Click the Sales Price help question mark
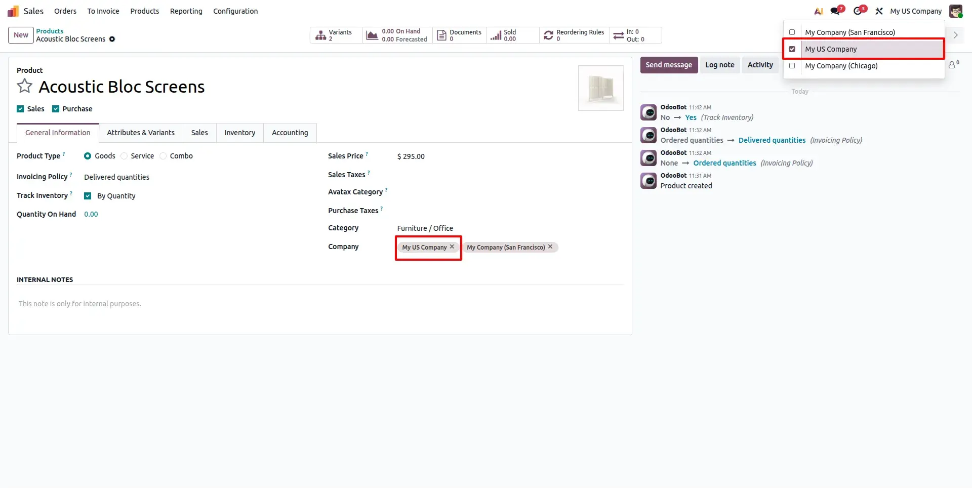This screenshot has height=489, width=972. point(367,153)
